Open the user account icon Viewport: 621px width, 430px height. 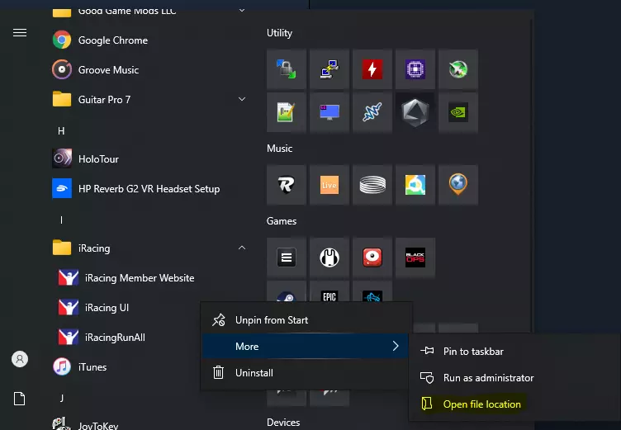[20, 359]
